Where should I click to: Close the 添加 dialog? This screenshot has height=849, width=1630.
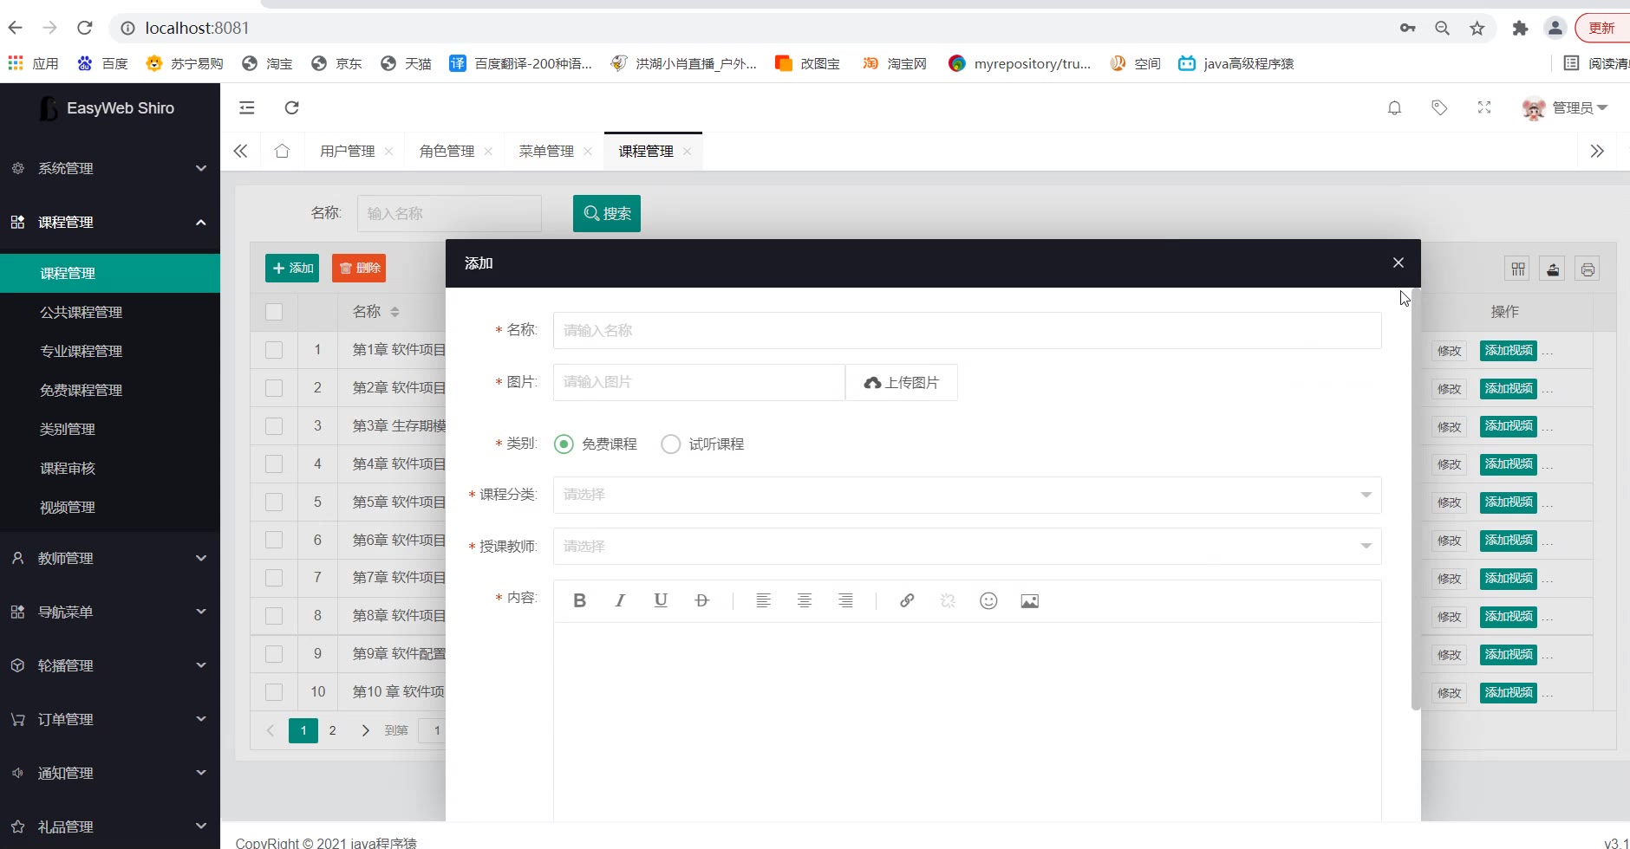point(1398,263)
